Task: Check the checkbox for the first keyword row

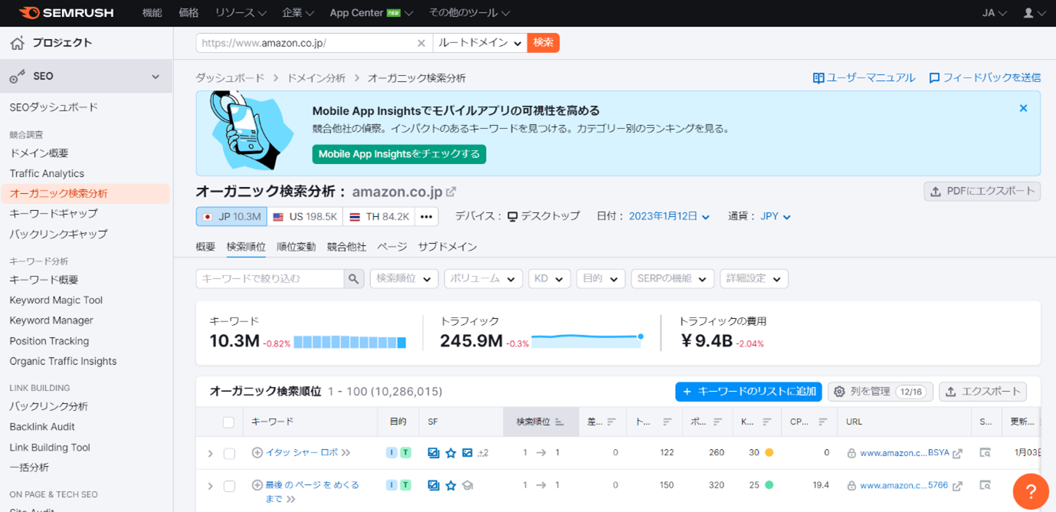Action: [x=229, y=452]
